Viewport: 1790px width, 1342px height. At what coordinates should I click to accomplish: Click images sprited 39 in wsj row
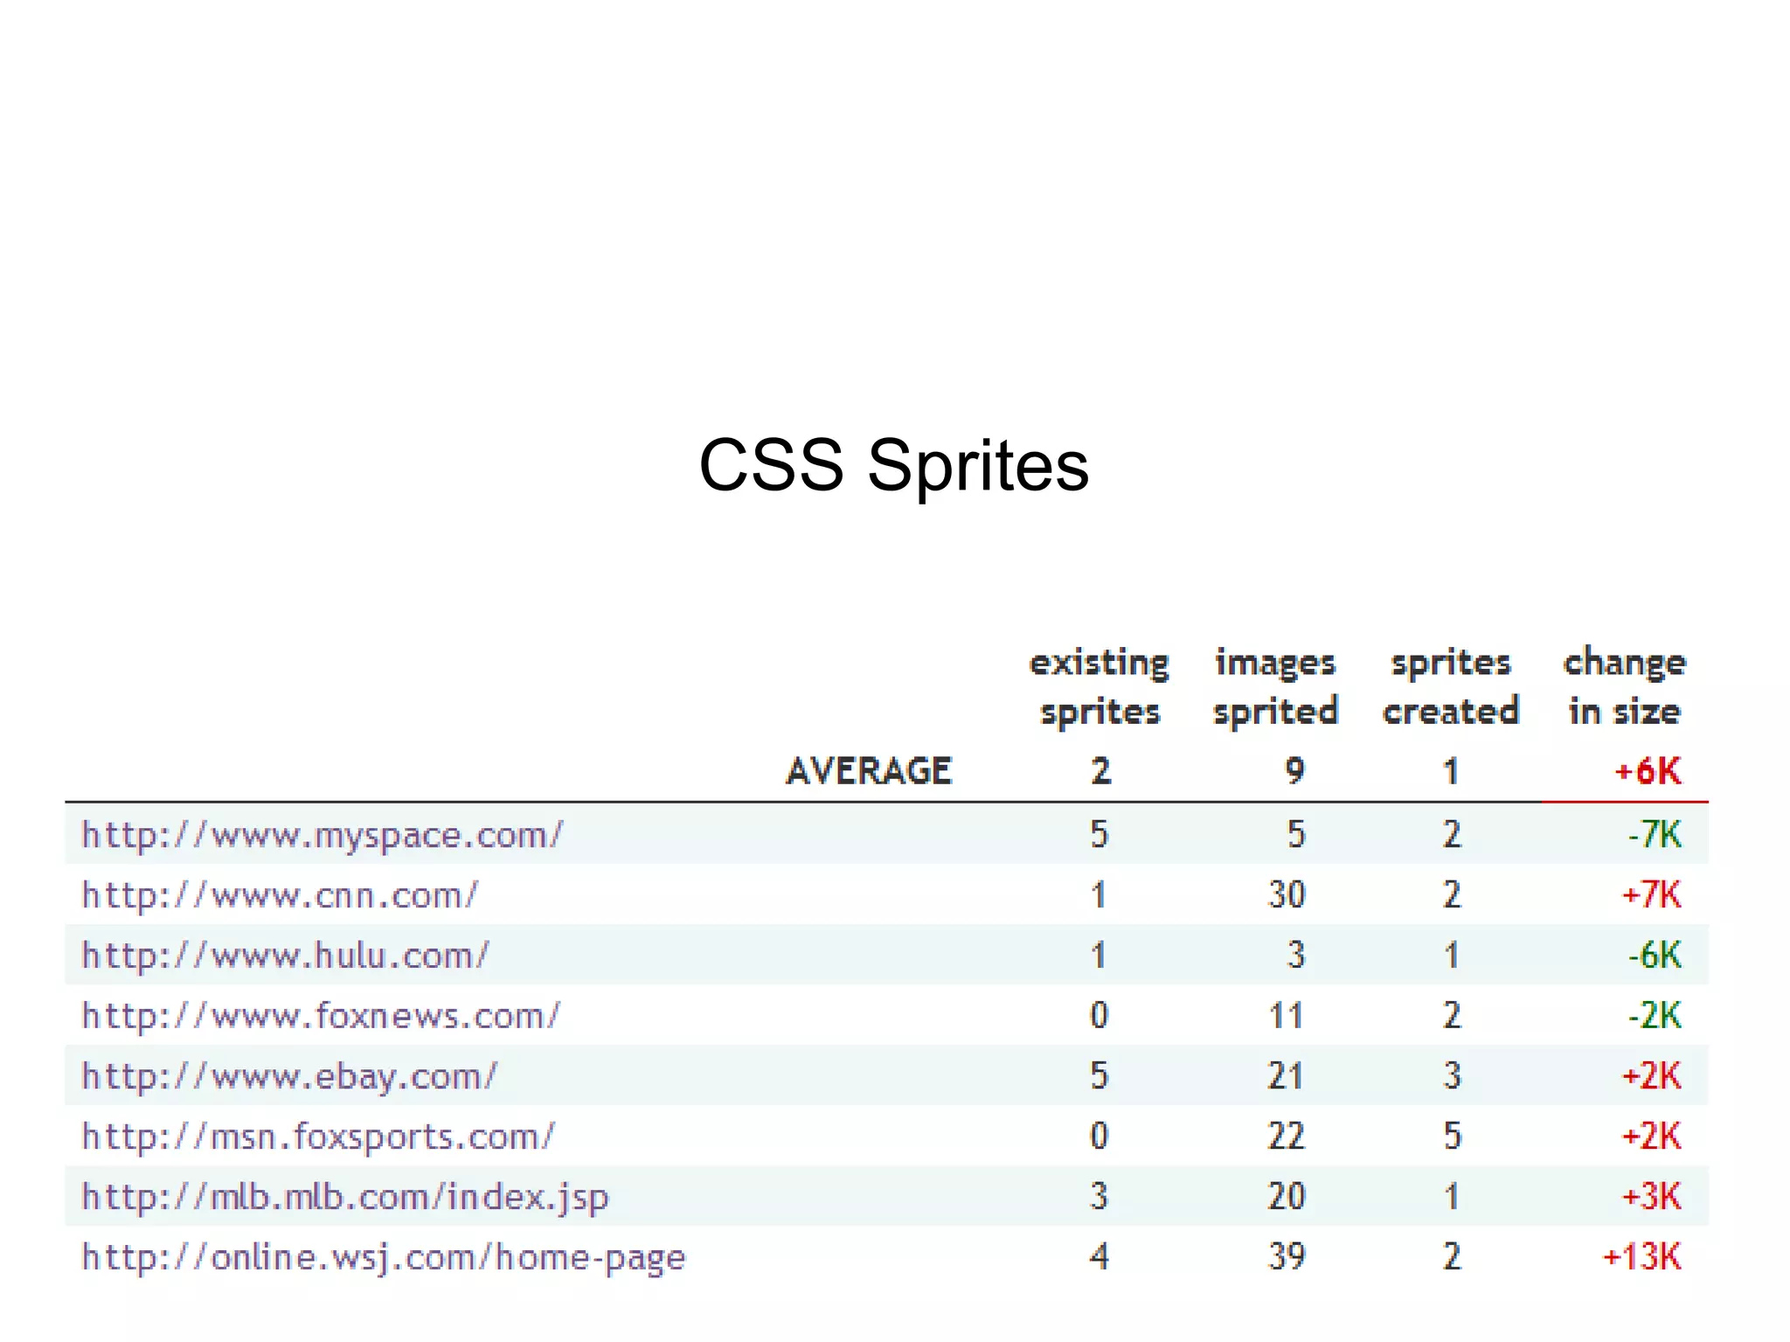(1287, 1257)
